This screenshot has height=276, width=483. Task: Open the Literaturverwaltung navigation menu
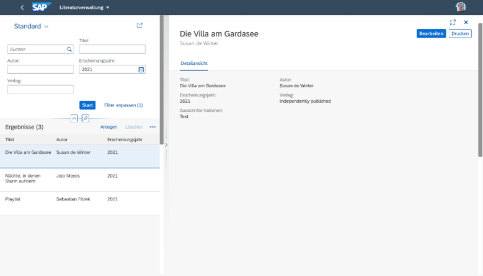point(84,7)
